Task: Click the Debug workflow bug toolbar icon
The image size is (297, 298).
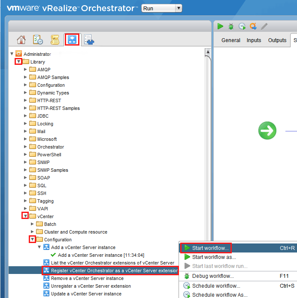Action: click(x=231, y=26)
